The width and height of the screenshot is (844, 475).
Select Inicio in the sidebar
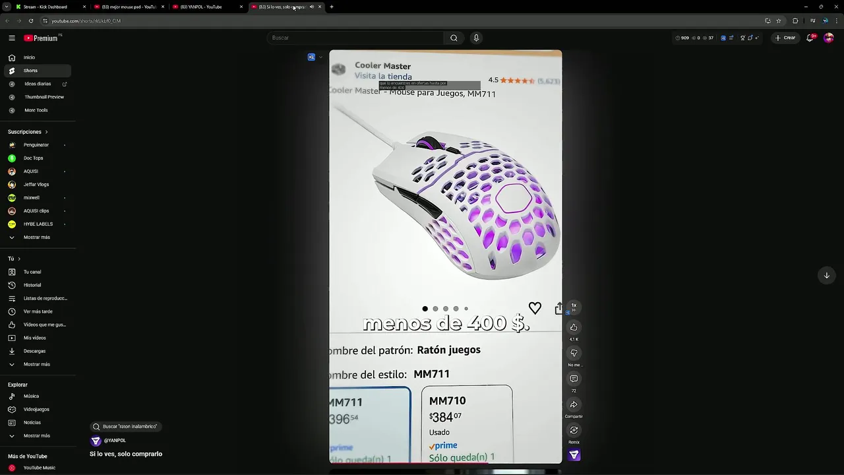click(x=38, y=57)
